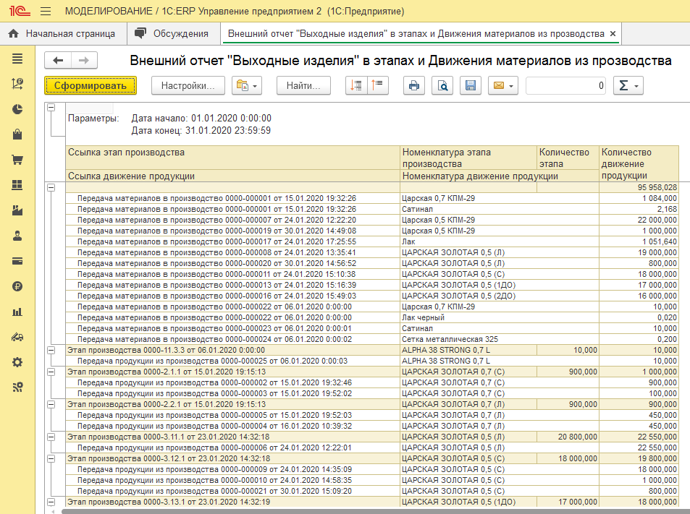Collapse the Этап производства 0000-2.2.1 group
Screen dimensions: 690x514
click(x=51, y=404)
